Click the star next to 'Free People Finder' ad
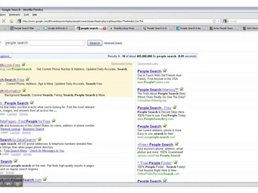Image resolution: width=258 pixels, height=193 pixels. pos(175,162)
